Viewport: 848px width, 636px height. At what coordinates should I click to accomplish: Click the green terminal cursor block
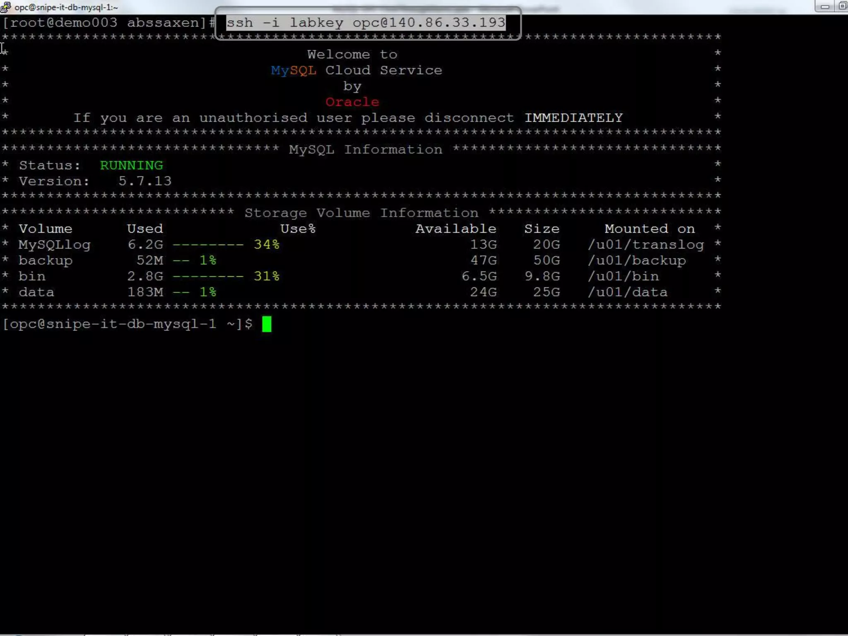pyautogui.click(x=267, y=324)
